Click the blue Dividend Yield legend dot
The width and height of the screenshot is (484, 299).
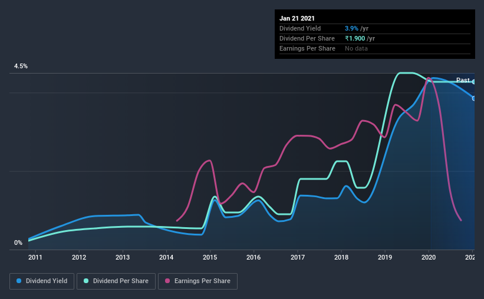pos(19,281)
